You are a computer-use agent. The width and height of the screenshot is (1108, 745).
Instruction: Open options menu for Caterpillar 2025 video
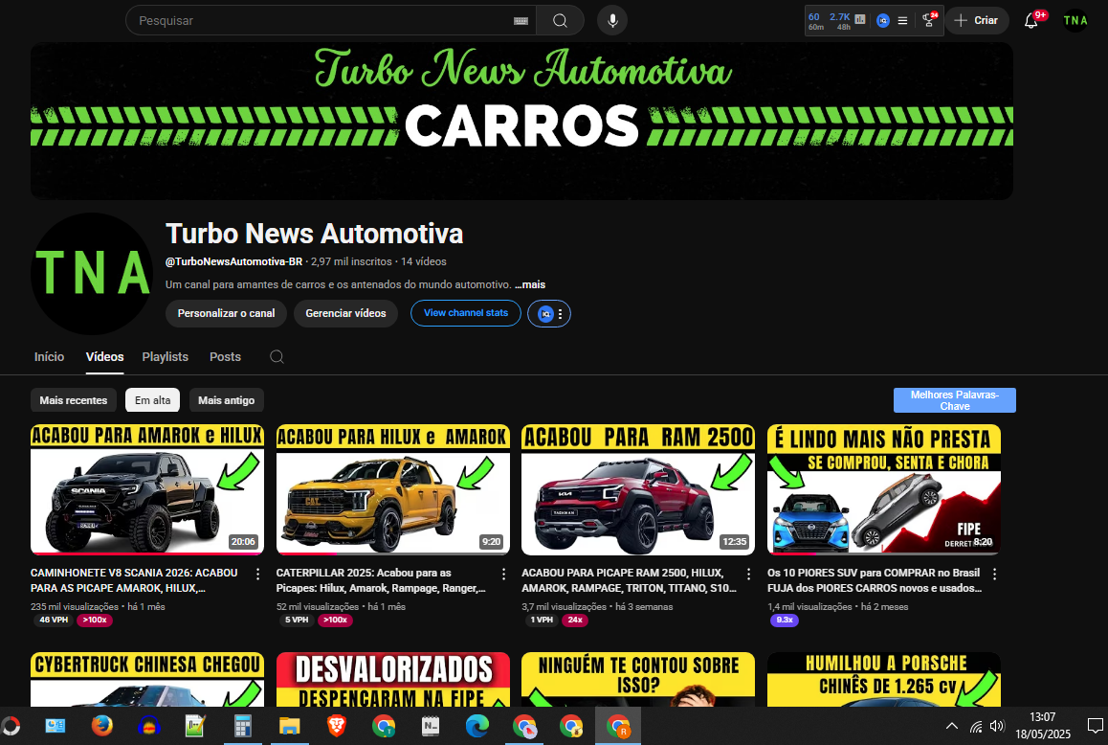504,574
